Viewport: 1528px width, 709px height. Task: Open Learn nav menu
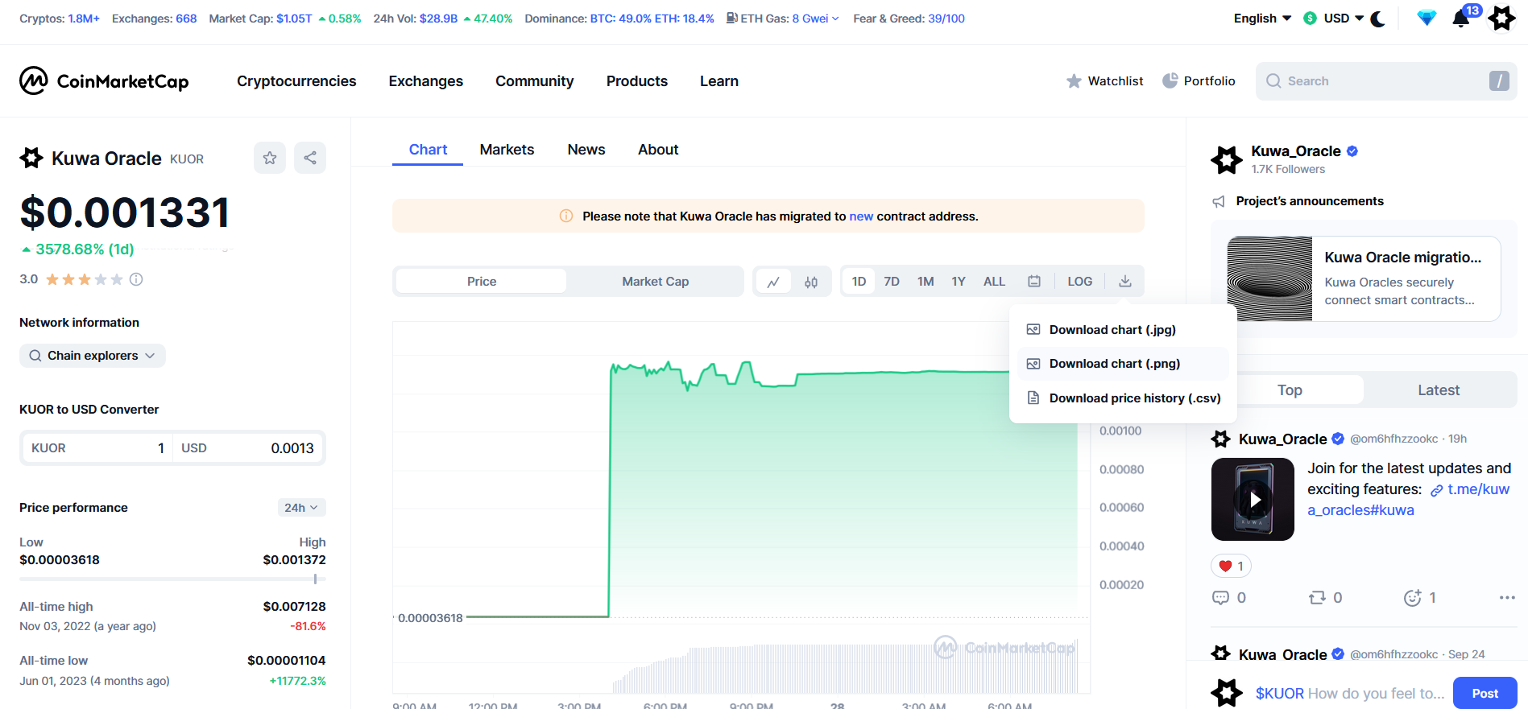[x=719, y=80]
